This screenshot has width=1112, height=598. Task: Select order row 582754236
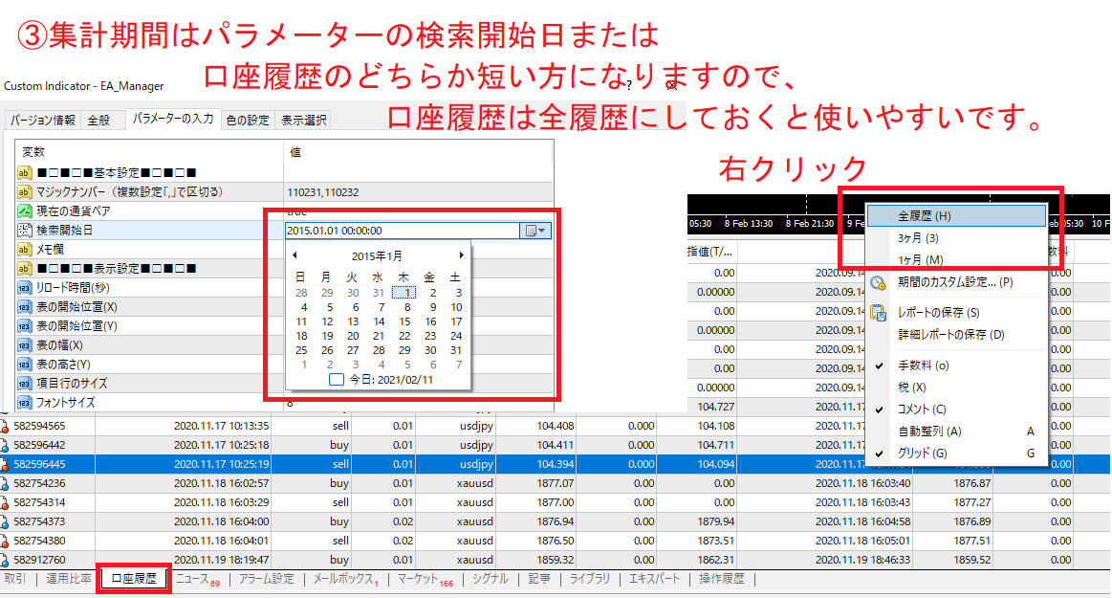click(556, 483)
